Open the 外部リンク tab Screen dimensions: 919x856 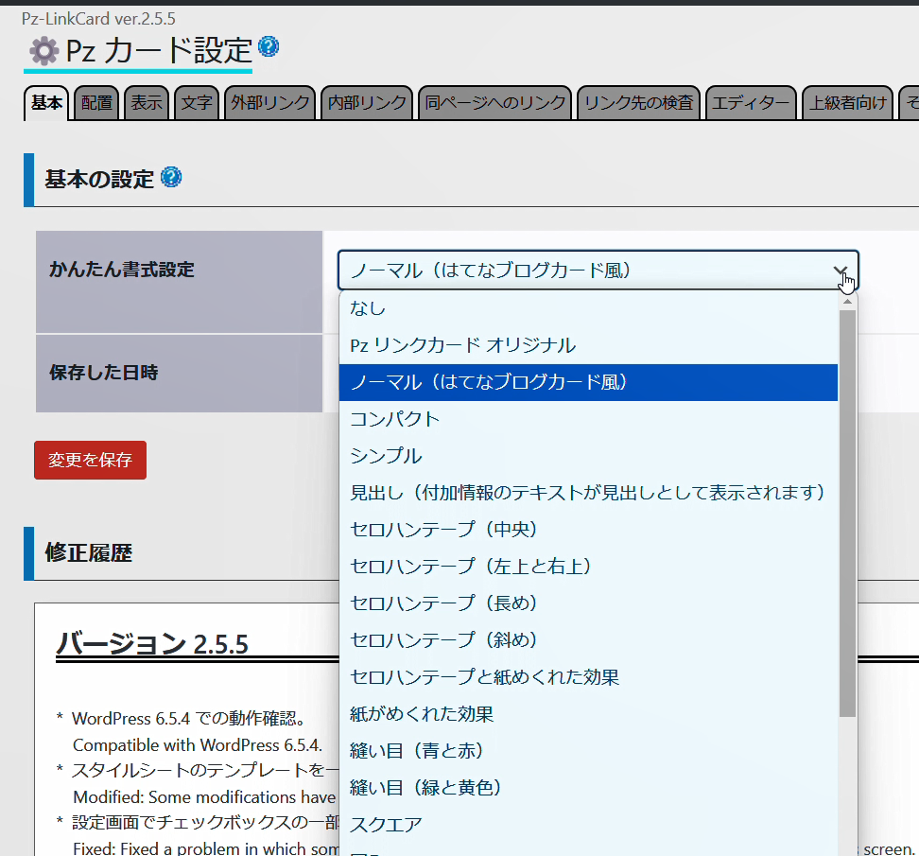click(x=270, y=103)
